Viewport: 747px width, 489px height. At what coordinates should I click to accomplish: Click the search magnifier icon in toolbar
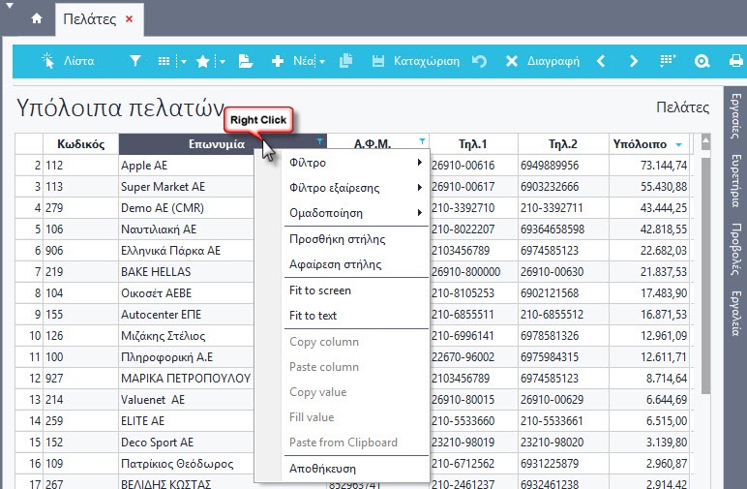pos(702,61)
